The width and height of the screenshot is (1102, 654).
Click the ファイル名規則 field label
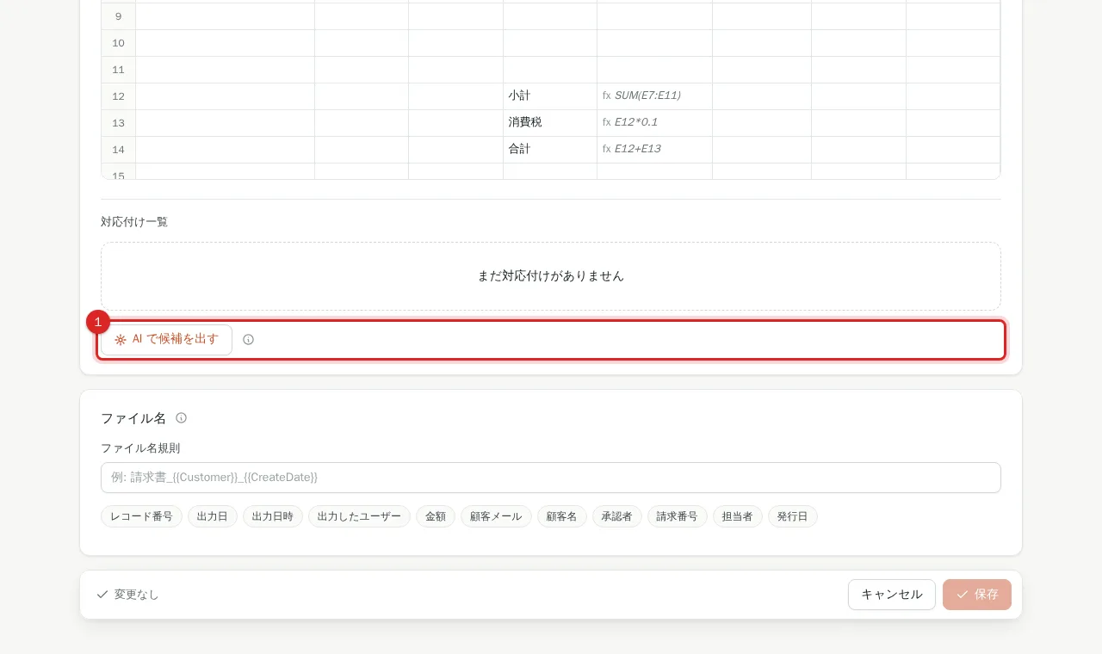click(x=140, y=448)
